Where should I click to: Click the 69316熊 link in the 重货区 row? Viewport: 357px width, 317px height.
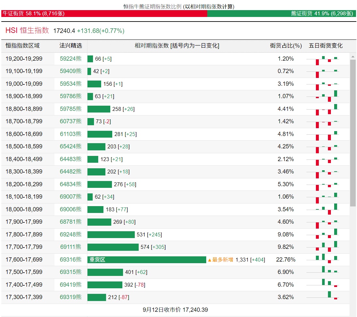[70, 260]
